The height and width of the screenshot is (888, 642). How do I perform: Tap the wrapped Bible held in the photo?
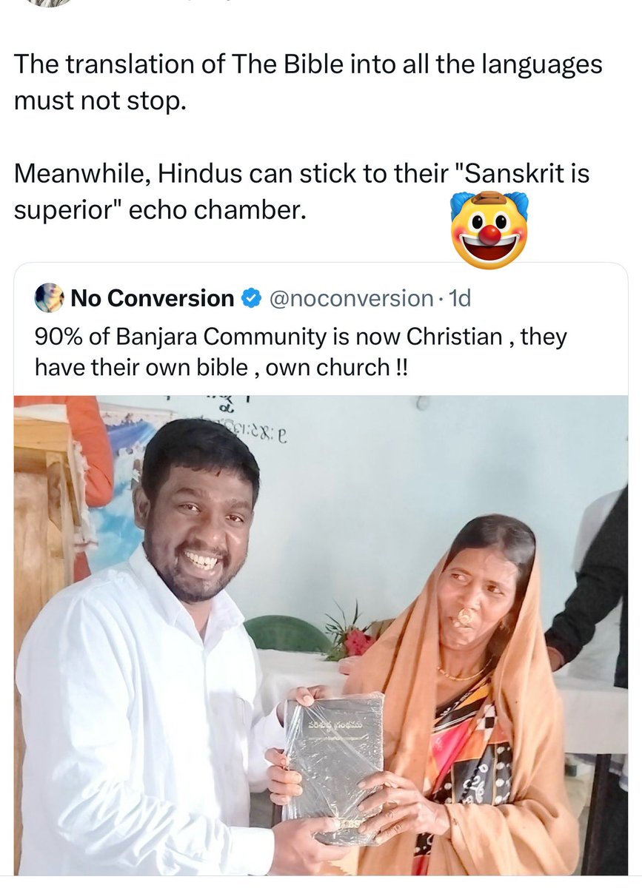tap(335, 766)
